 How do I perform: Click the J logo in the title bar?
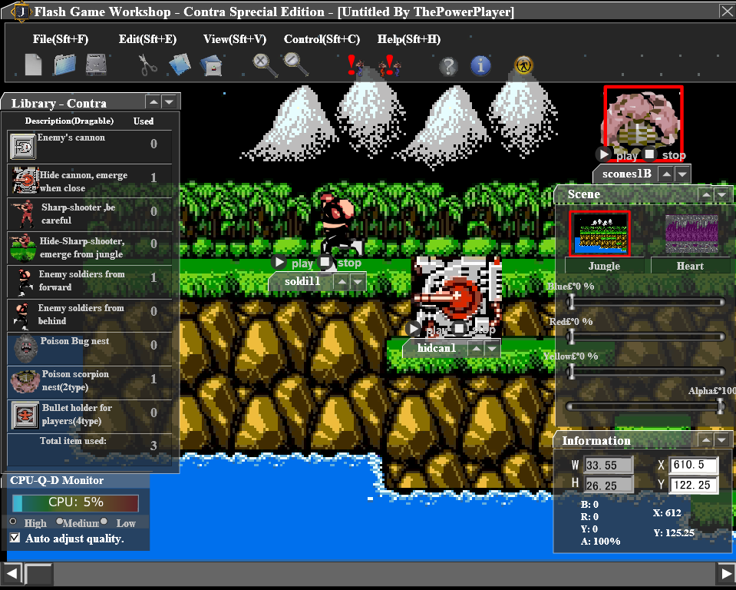[x=21, y=12]
